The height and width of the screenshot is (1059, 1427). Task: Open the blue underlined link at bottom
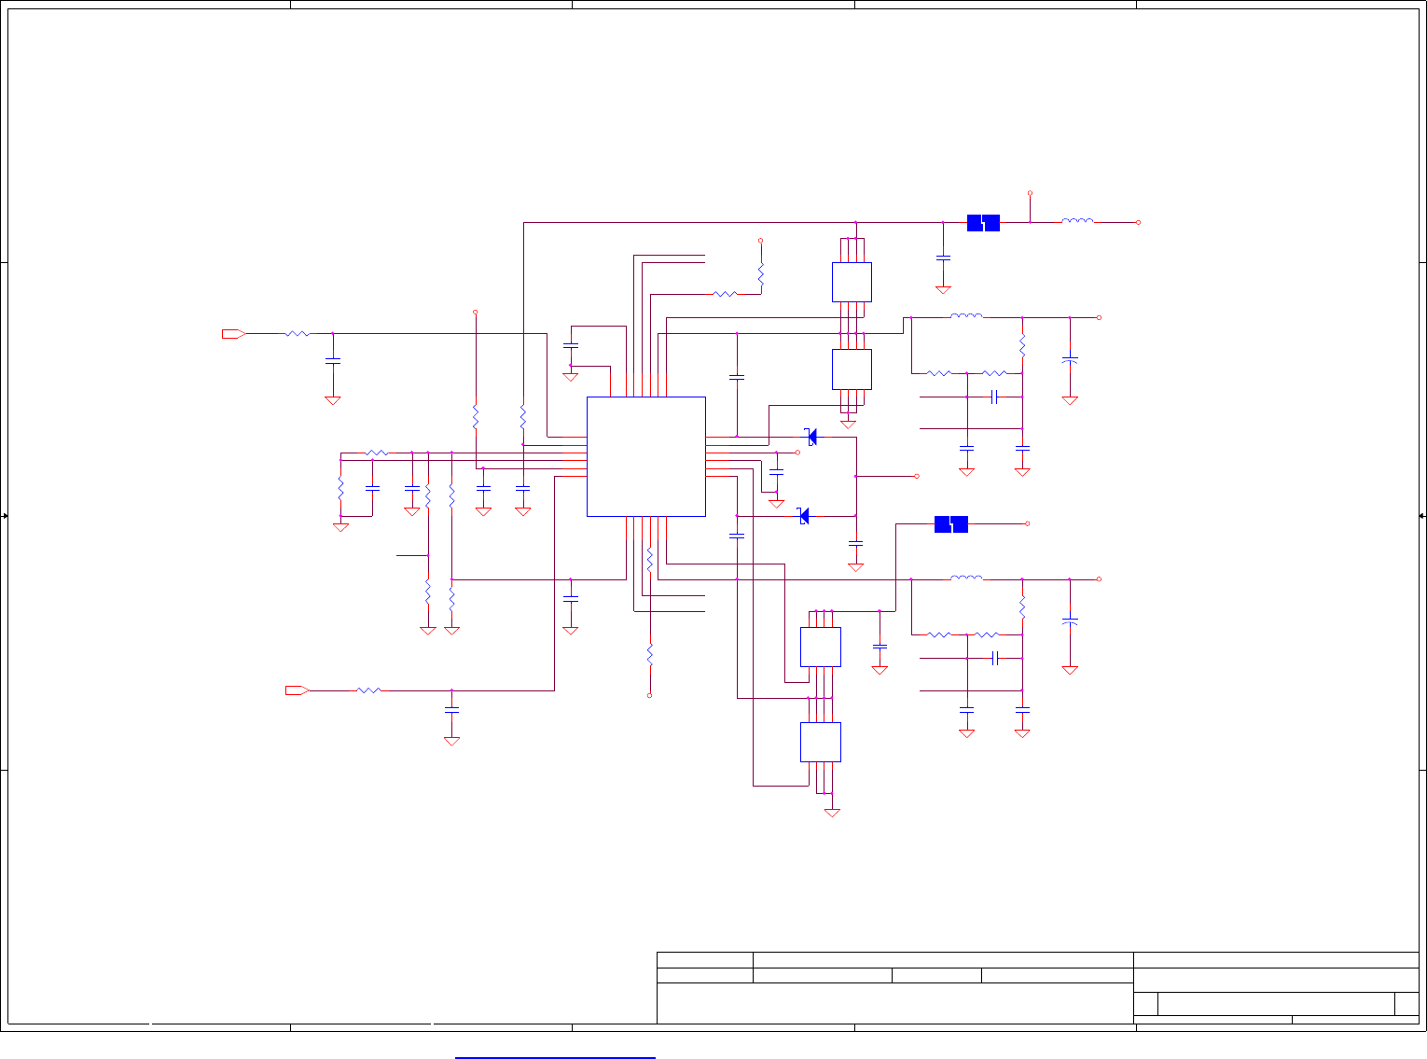tap(556, 1057)
